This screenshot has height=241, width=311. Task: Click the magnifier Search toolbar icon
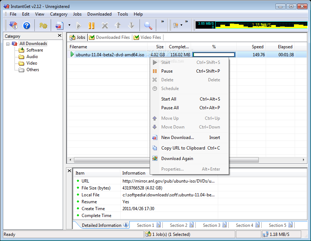pyautogui.click(x=148, y=26)
